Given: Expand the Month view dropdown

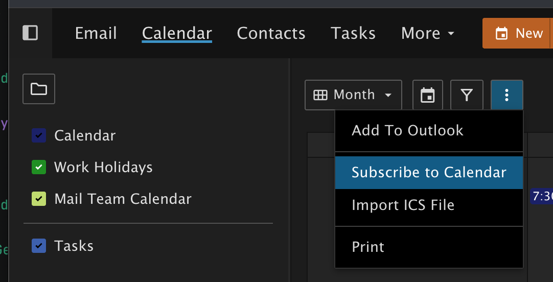Looking at the screenshot, I should pos(353,95).
